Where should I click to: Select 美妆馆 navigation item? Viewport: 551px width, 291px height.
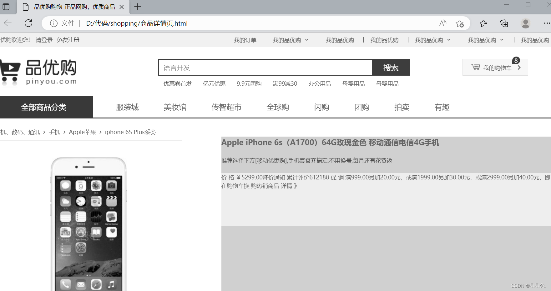pos(175,107)
